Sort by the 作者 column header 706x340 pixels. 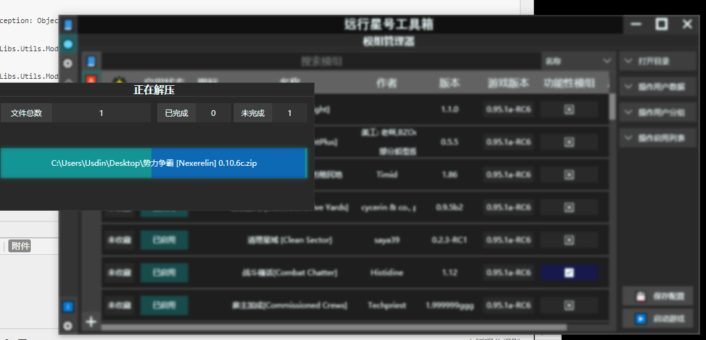386,83
